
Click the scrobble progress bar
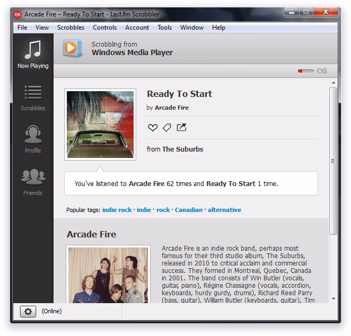tap(306, 71)
